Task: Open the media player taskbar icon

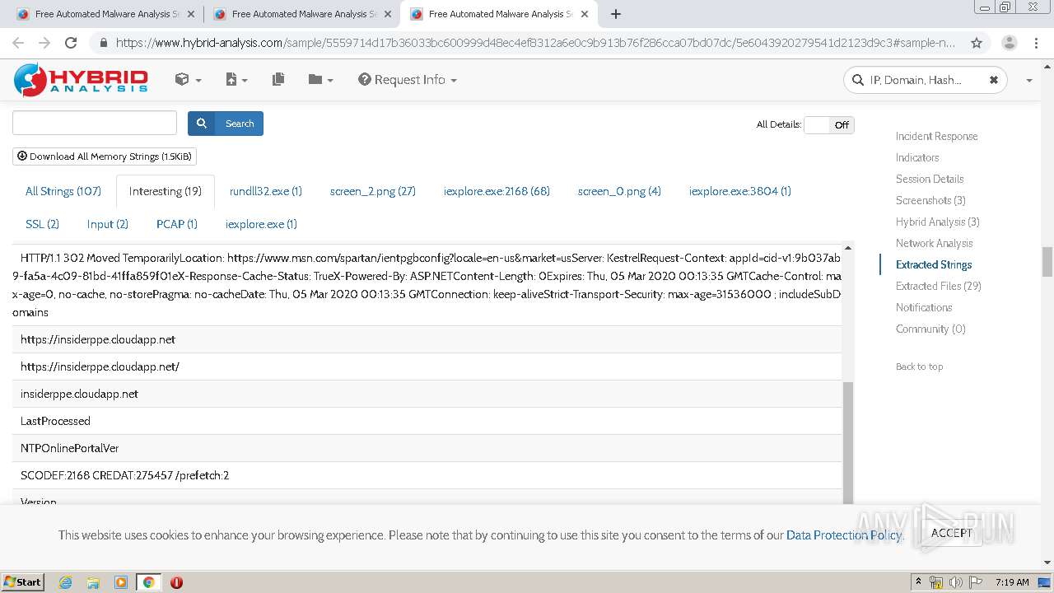Action: pos(121,582)
